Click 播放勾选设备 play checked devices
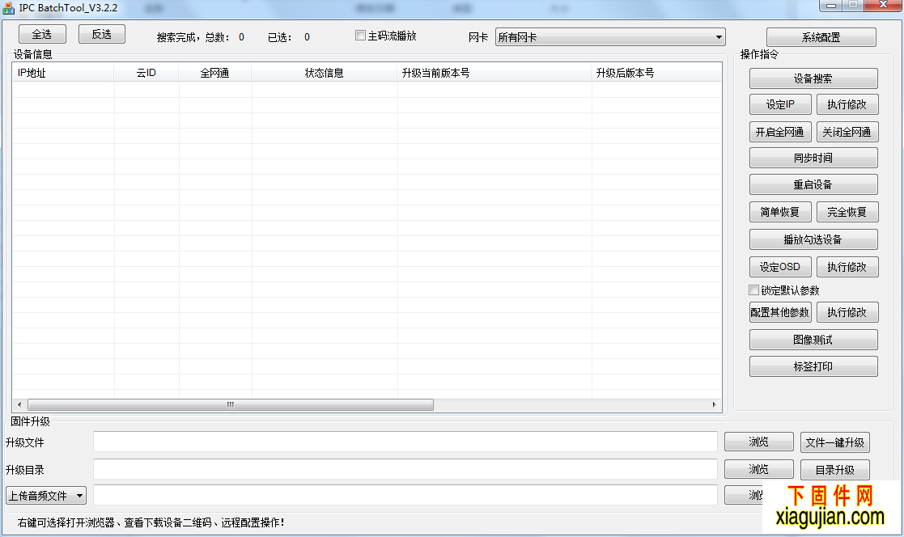Viewport: 904px width, 537px height. (813, 239)
